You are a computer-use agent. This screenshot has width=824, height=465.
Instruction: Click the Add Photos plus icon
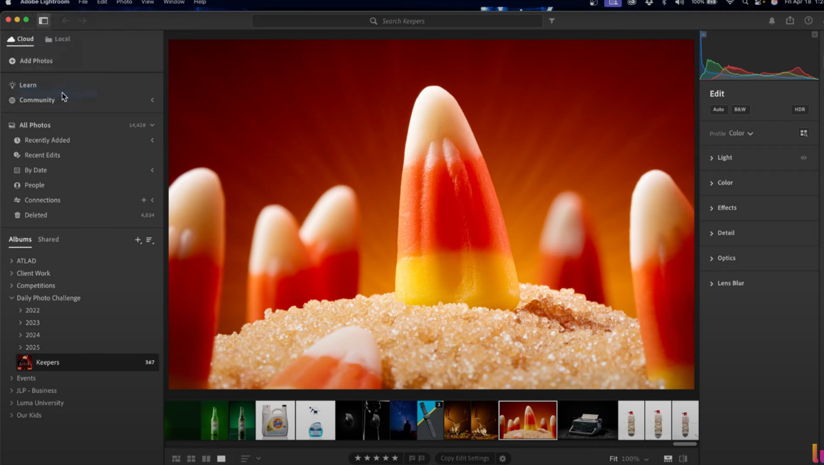coord(12,61)
